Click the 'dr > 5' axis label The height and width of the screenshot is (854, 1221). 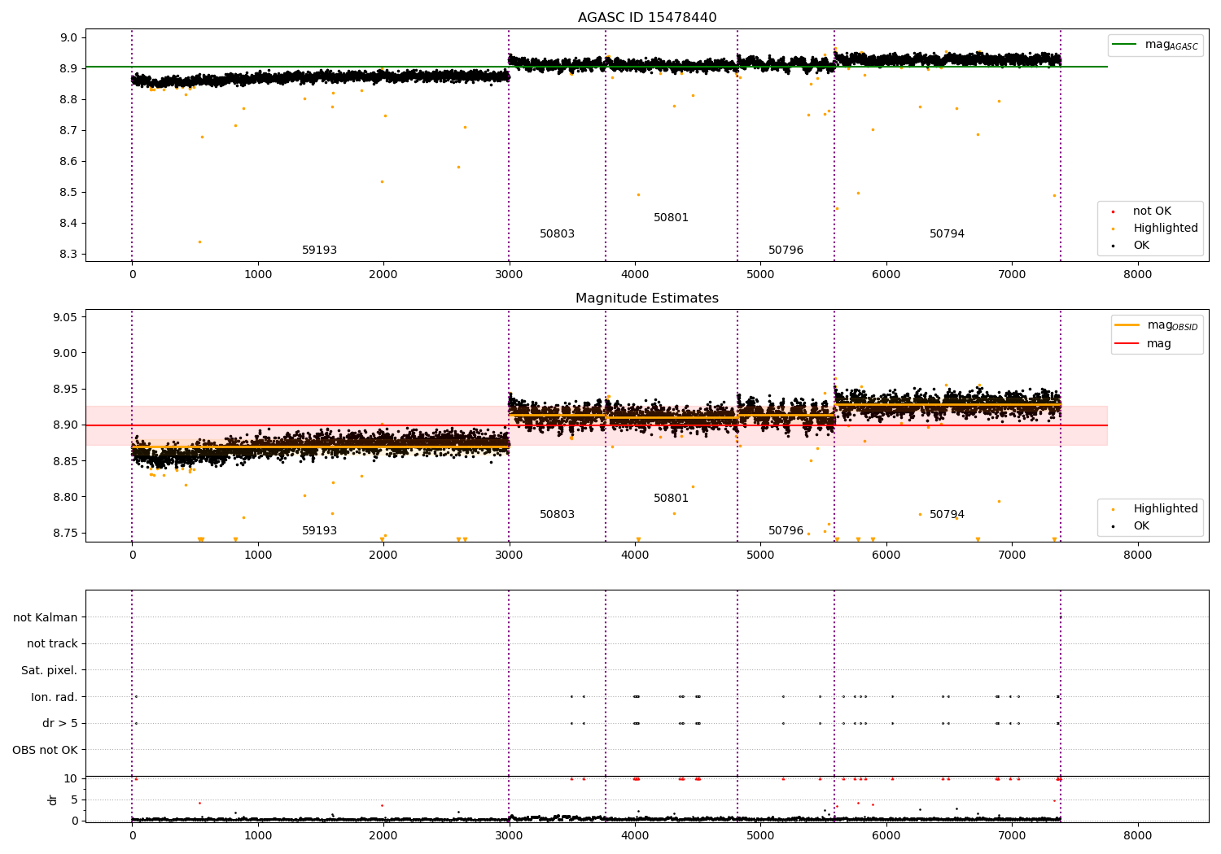pos(60,724)
